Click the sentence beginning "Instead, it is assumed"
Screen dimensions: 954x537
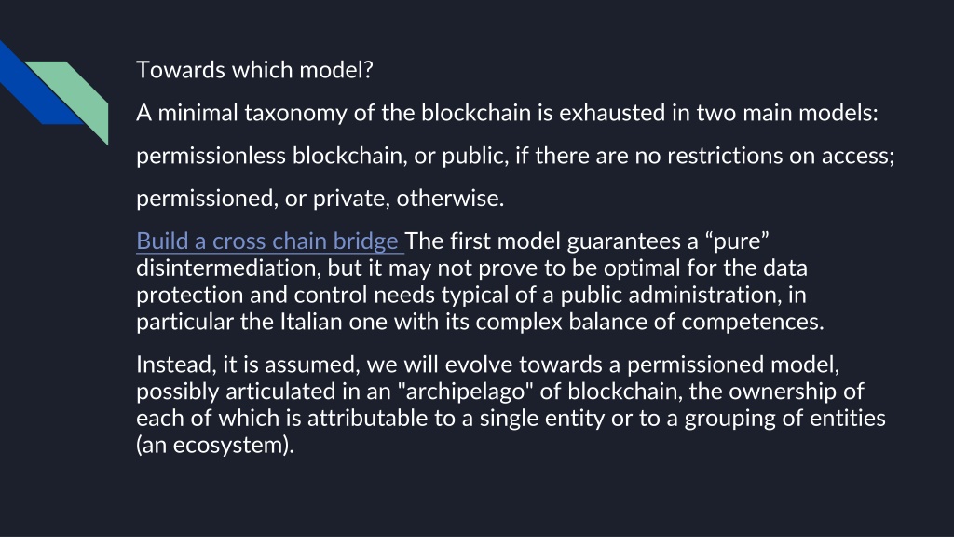(488, 365)
